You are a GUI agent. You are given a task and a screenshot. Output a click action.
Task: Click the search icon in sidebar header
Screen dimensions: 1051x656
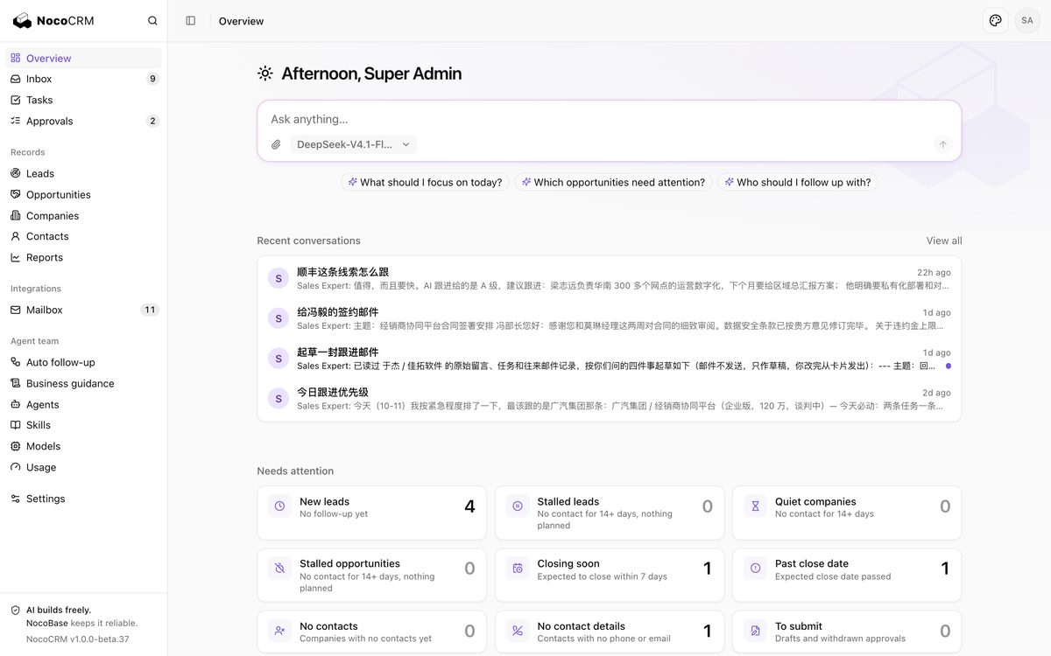(x=152, y=21)
